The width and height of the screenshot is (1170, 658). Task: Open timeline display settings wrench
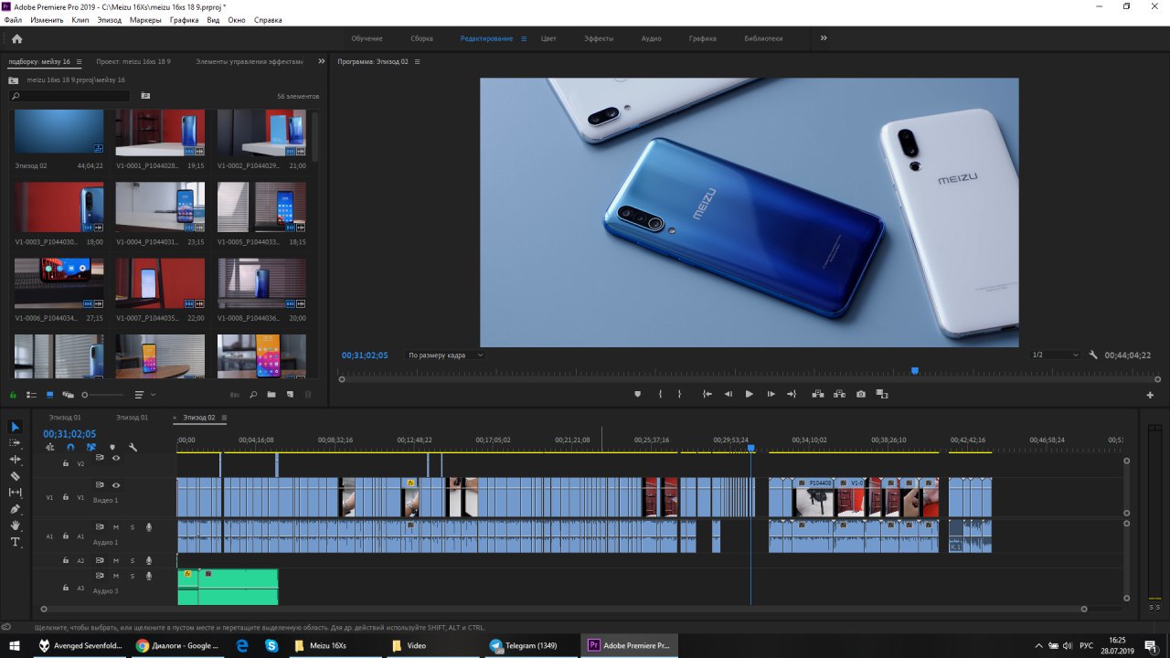point(133,447)
